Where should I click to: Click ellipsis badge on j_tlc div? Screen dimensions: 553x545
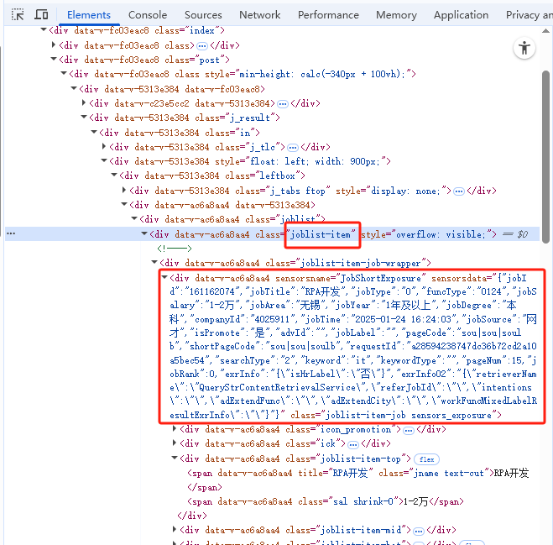pos(292,148)
